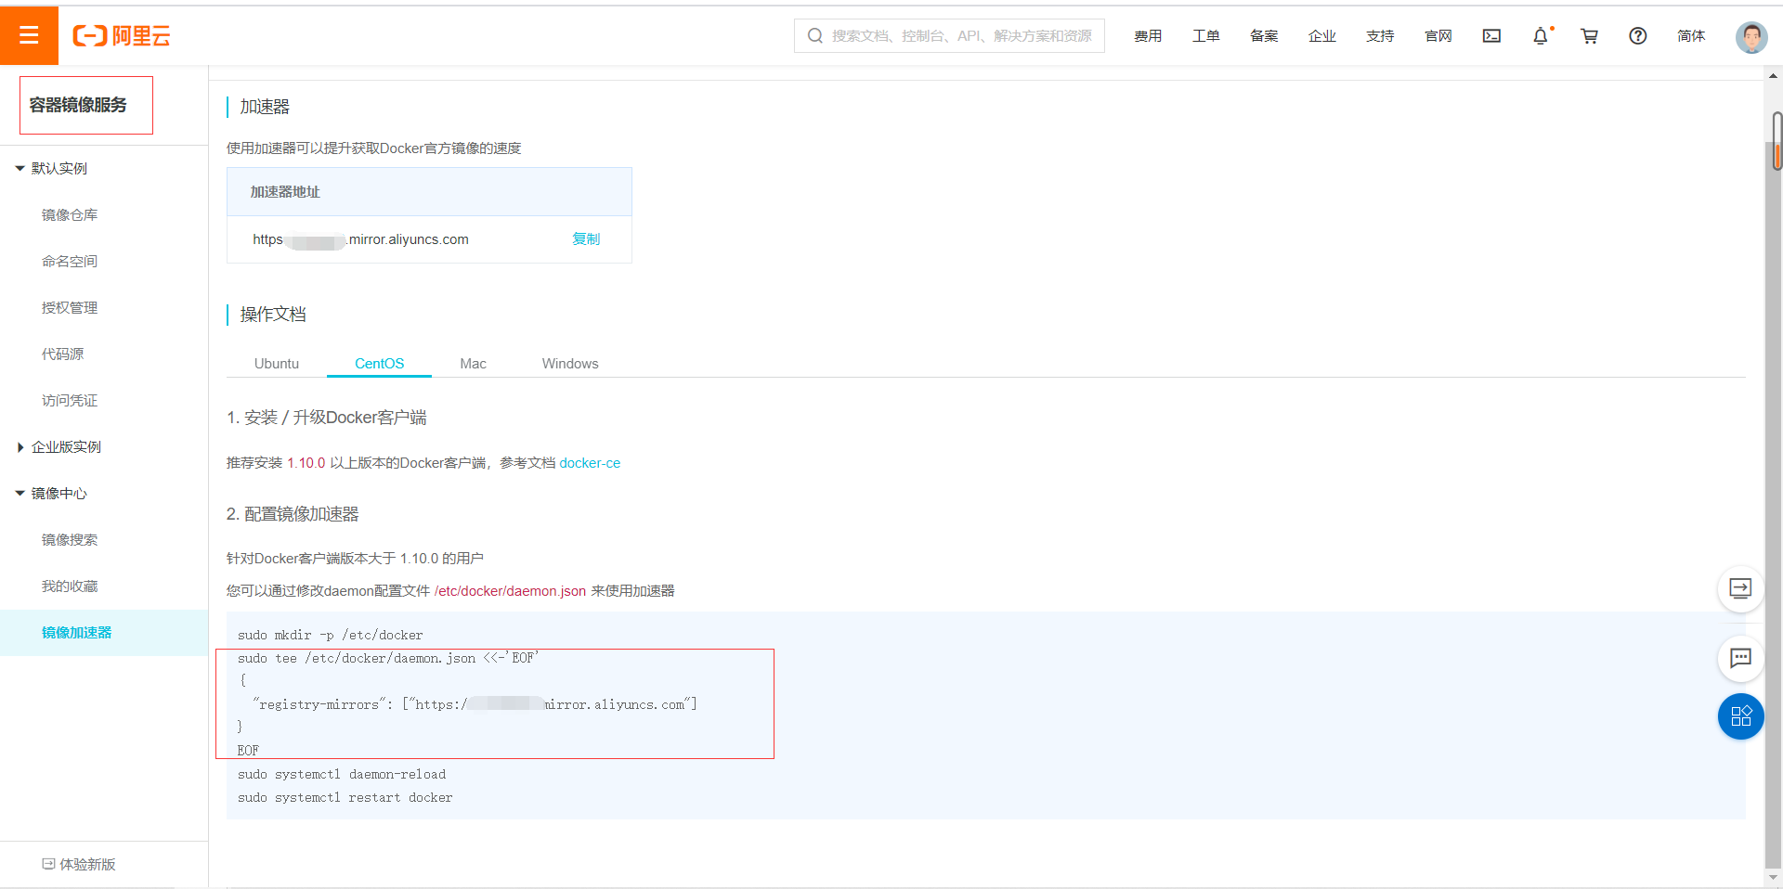Open the shopping cart
This screenshot has height=889, width=1783.
click(x=1589, y=36)
